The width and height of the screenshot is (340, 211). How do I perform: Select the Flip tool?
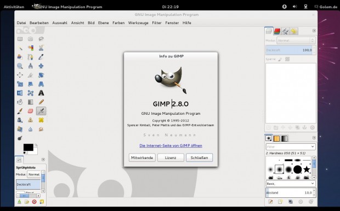coord(20,93)
